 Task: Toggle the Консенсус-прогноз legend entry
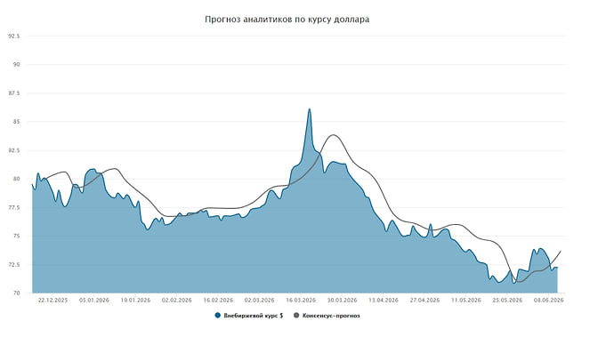point(327,316)
